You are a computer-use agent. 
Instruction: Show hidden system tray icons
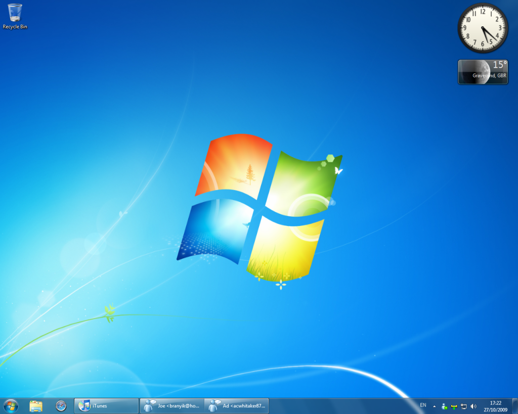click(435, 406)
